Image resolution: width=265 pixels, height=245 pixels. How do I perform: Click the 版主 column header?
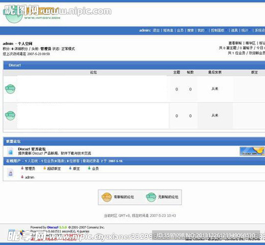254,73
